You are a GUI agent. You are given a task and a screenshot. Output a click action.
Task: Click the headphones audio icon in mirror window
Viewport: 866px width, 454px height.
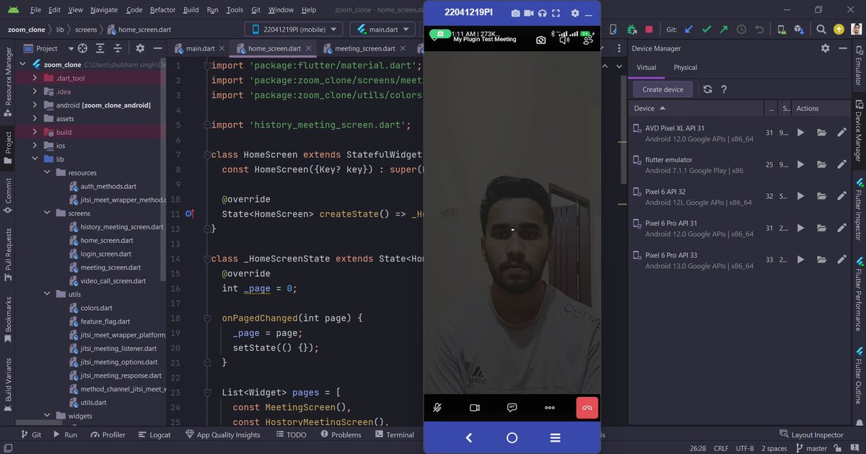click(542, 13)
